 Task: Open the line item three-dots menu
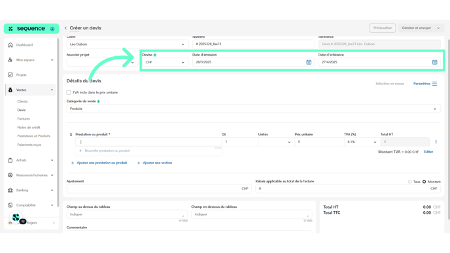(436, 142)
